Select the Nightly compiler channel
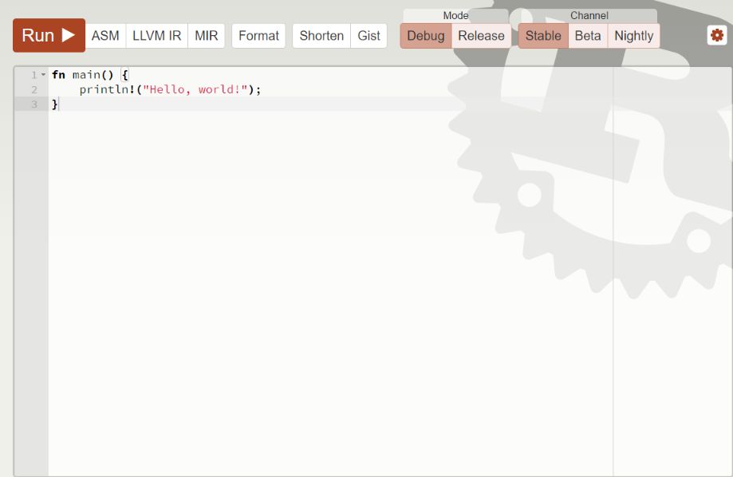This screenshot has width=733, height=477. click(x=634, y=36)
